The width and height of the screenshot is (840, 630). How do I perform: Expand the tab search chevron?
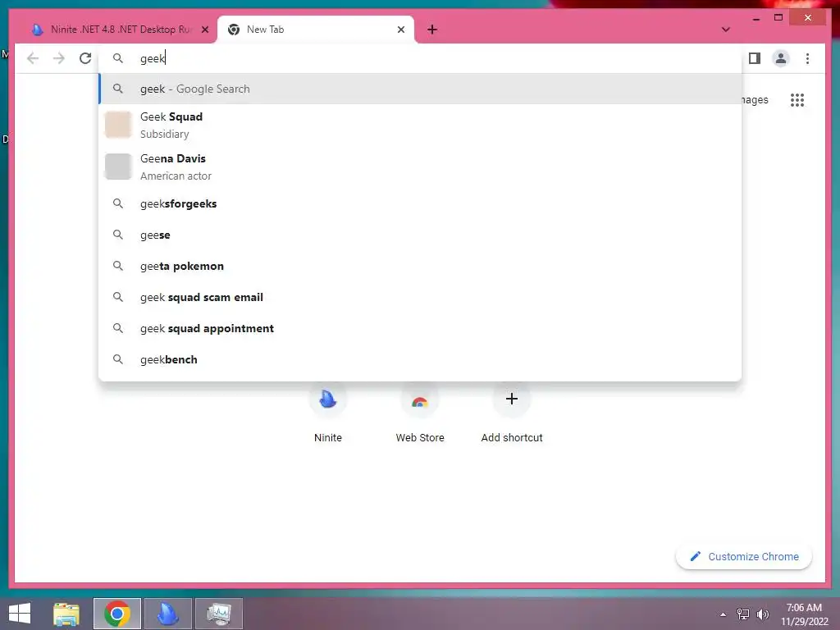[x=725, y=30]
